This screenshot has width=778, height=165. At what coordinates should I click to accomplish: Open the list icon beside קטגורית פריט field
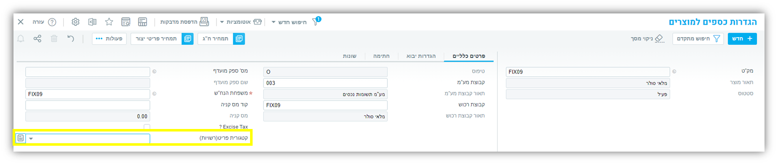click(x=20, y=138)
